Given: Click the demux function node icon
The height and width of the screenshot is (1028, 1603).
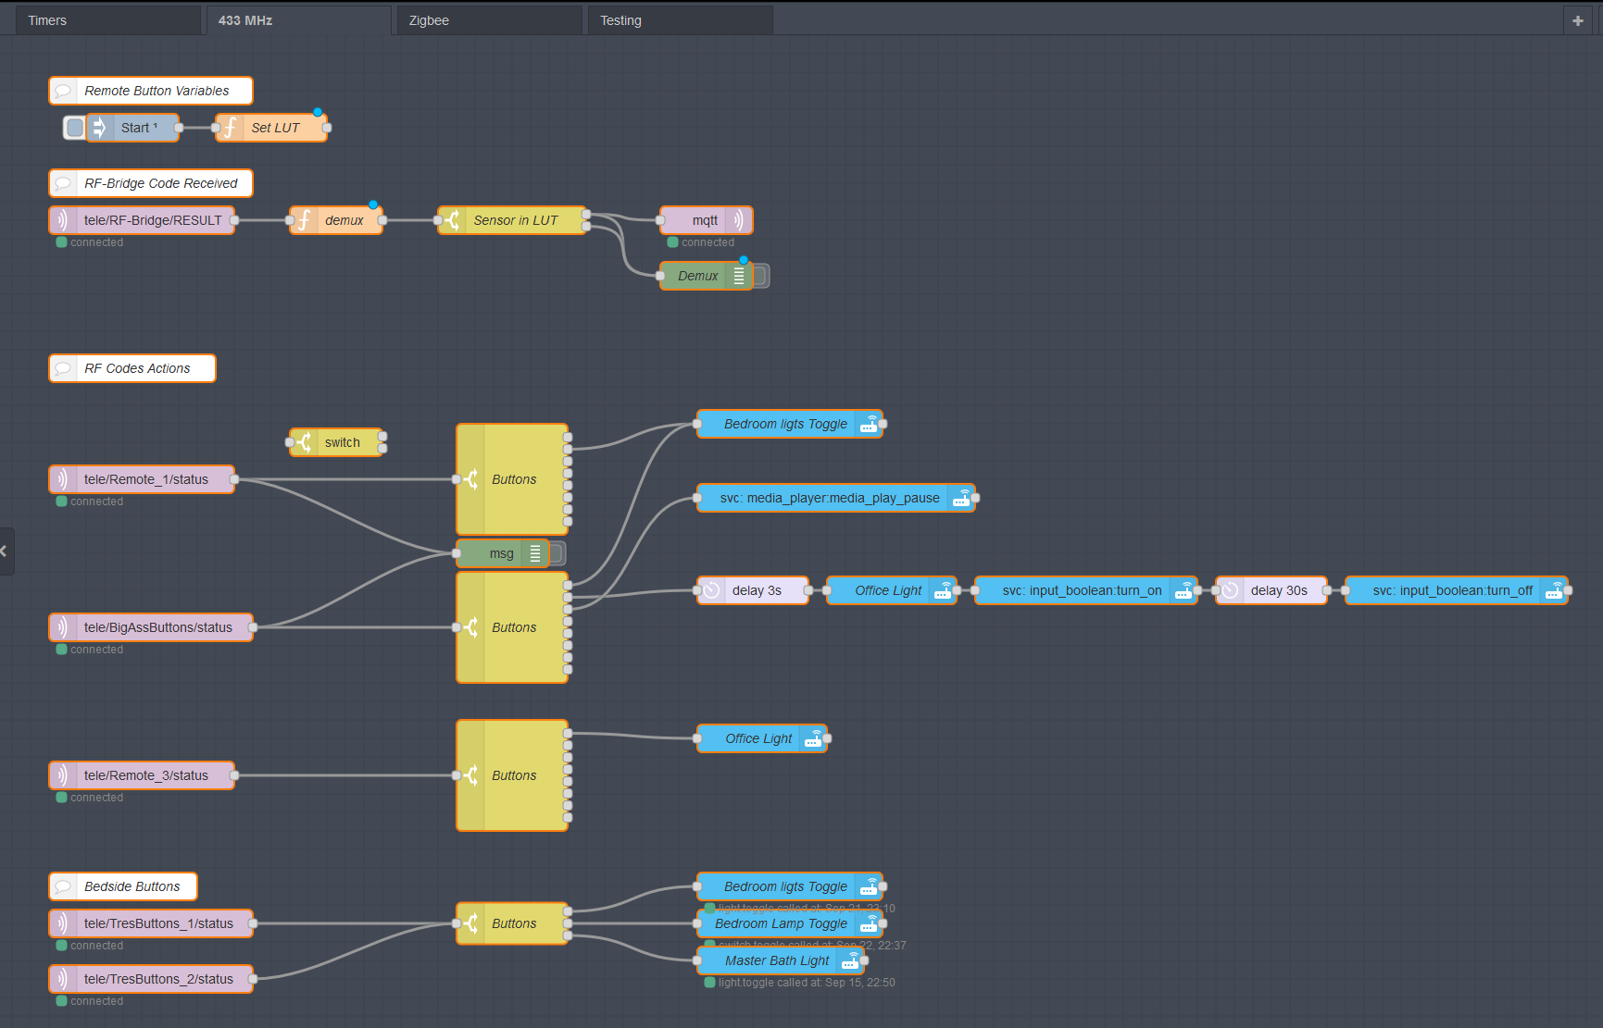Looking at the screenshot, I should (x=305, y=220).
